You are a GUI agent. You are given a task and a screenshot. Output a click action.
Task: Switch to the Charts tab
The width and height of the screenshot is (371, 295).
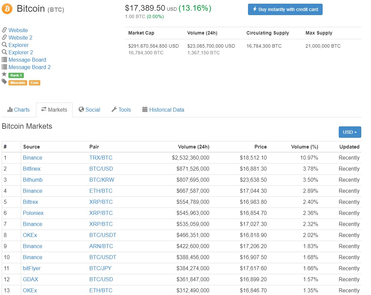coord(18,110)
